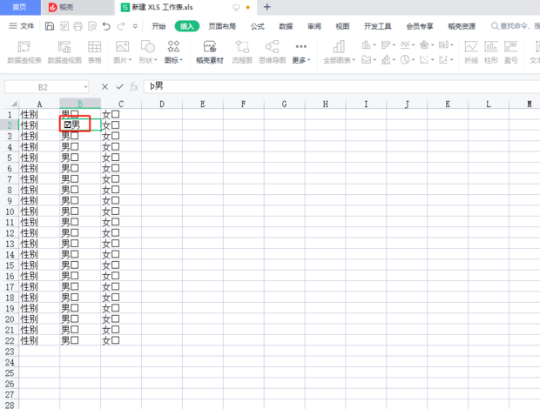Insert a 思维导图 mind map
The image size is (540, 409).
click(x=272, y=52)
